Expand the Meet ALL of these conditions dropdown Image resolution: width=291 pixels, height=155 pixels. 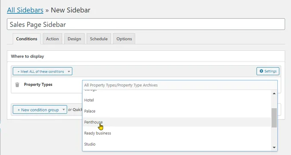[69, 71]
